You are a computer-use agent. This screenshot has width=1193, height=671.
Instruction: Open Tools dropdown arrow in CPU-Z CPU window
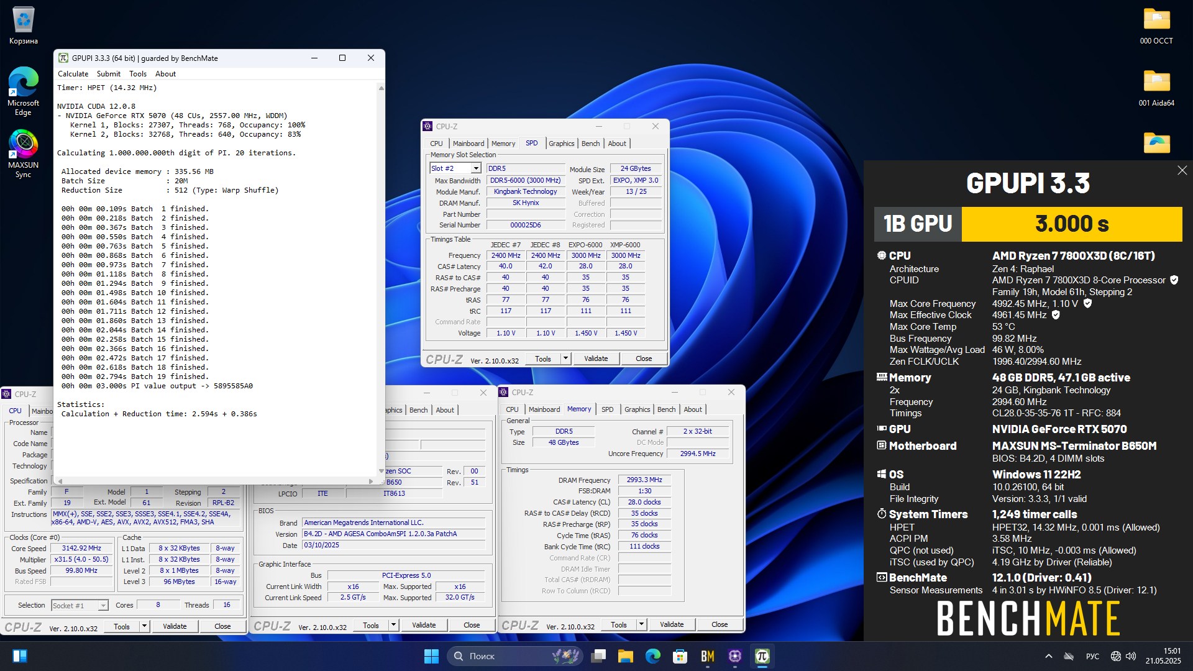144,626
